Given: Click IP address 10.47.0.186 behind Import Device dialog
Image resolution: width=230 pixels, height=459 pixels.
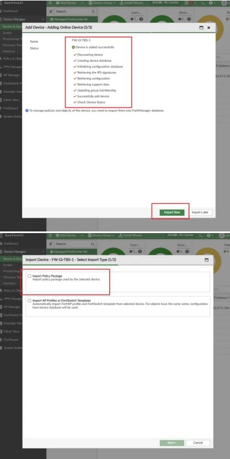Looking at the screenshot, I should point(221,308).
